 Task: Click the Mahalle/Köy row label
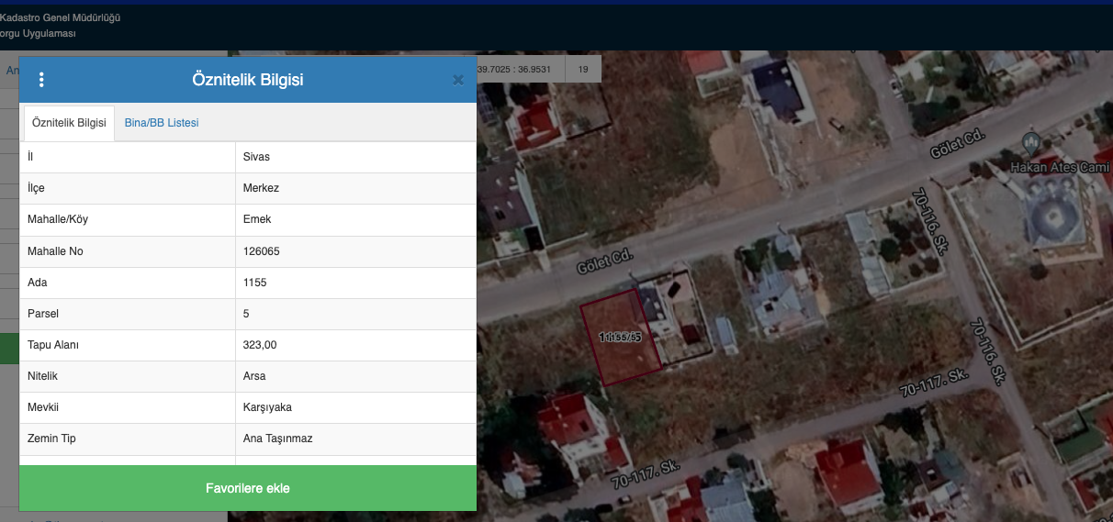58,219
